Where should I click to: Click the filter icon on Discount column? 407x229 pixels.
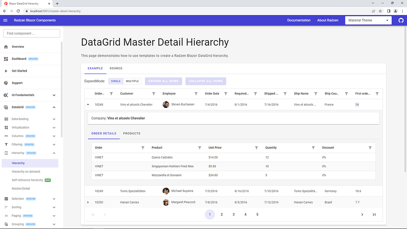pyautogui.click(x=370, y=147)
